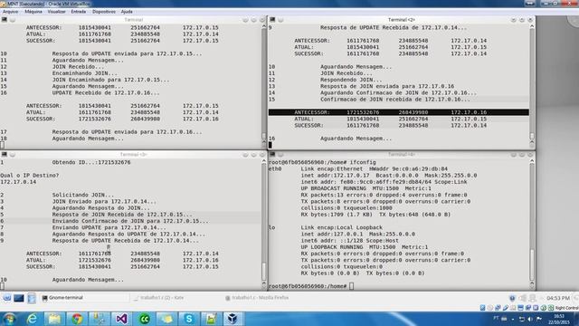The image size is (579, 326).
Task: Switch to the Mozilla Firefox taskbar entry
Action: 257,298
